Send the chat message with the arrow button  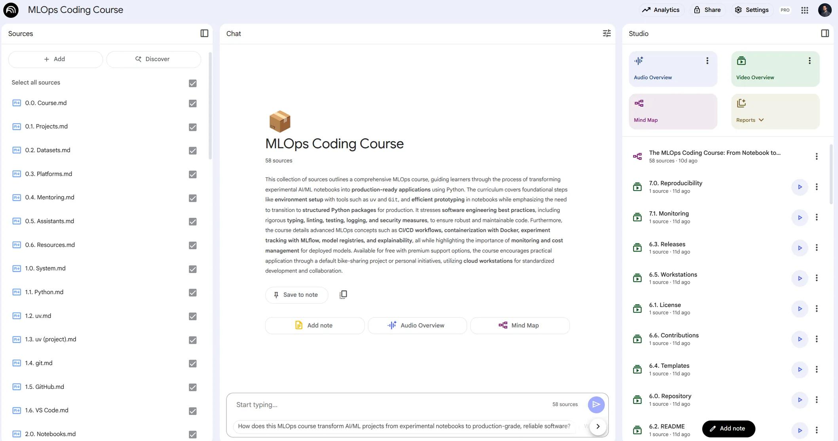pyautogui.click(x=596, y=405)
